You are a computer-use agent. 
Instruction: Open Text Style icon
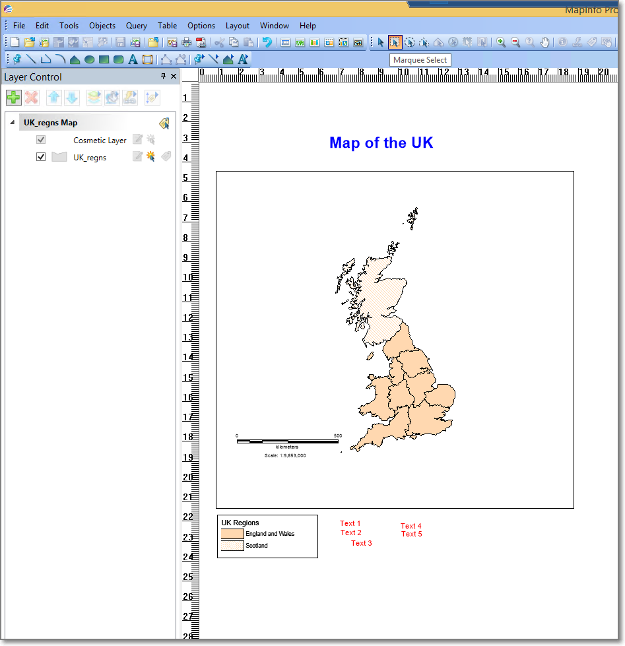[x=243, y=59]
